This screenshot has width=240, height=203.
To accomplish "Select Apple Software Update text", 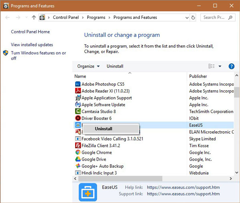I will coord(103,105).
